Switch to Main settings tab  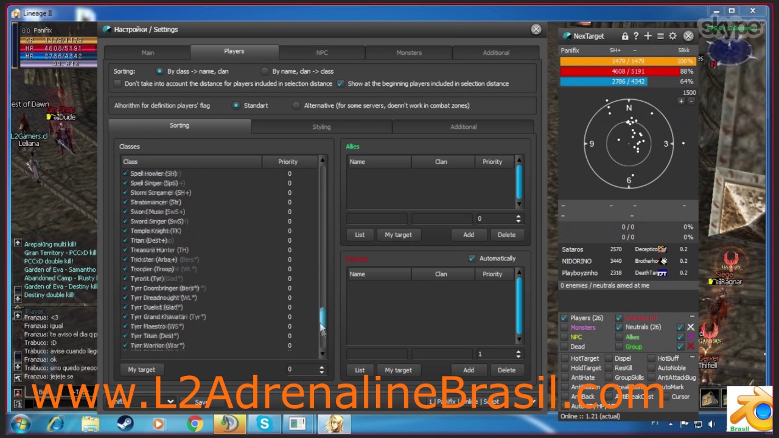click(148, 53)
